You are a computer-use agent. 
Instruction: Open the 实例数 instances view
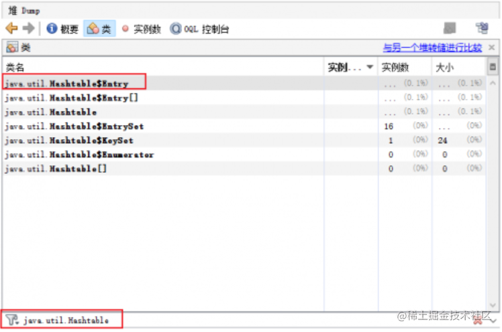tap(141, 29)
